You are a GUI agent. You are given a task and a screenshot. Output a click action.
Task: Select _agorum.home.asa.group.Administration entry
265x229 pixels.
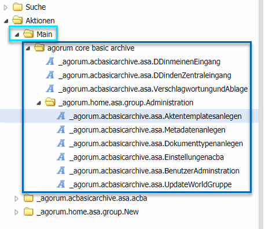[126, 103]
